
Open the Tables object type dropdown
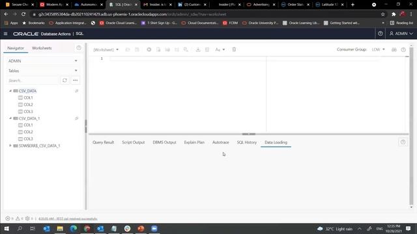coord(42,71)
